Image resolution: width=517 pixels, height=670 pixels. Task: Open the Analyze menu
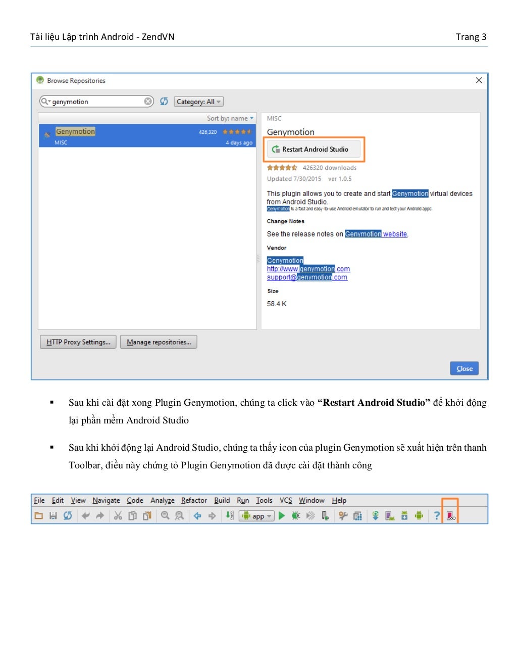[x=163, y=500]
